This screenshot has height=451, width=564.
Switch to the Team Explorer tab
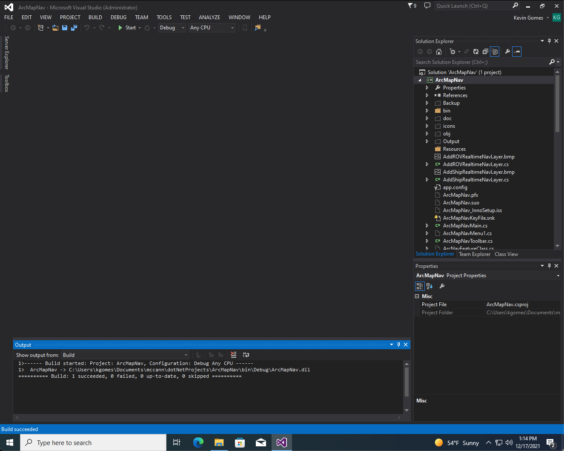[x=475, y=254]
